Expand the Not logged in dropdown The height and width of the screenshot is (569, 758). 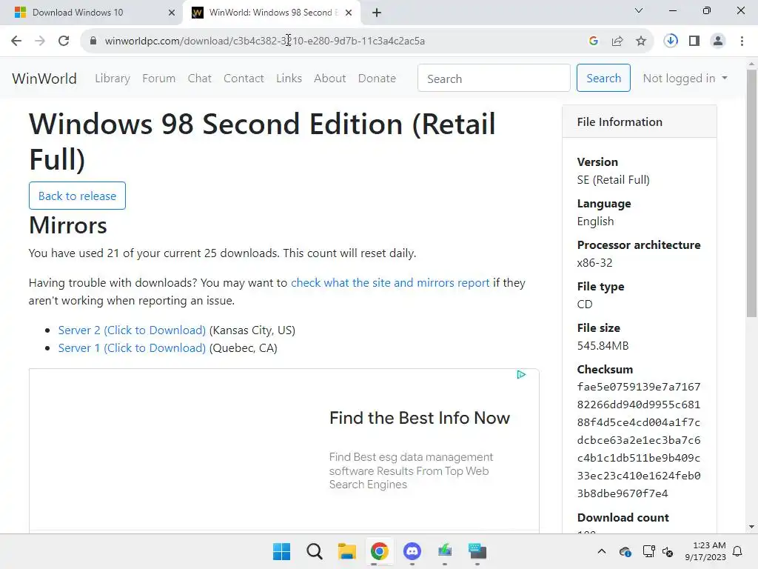(685, 78)
